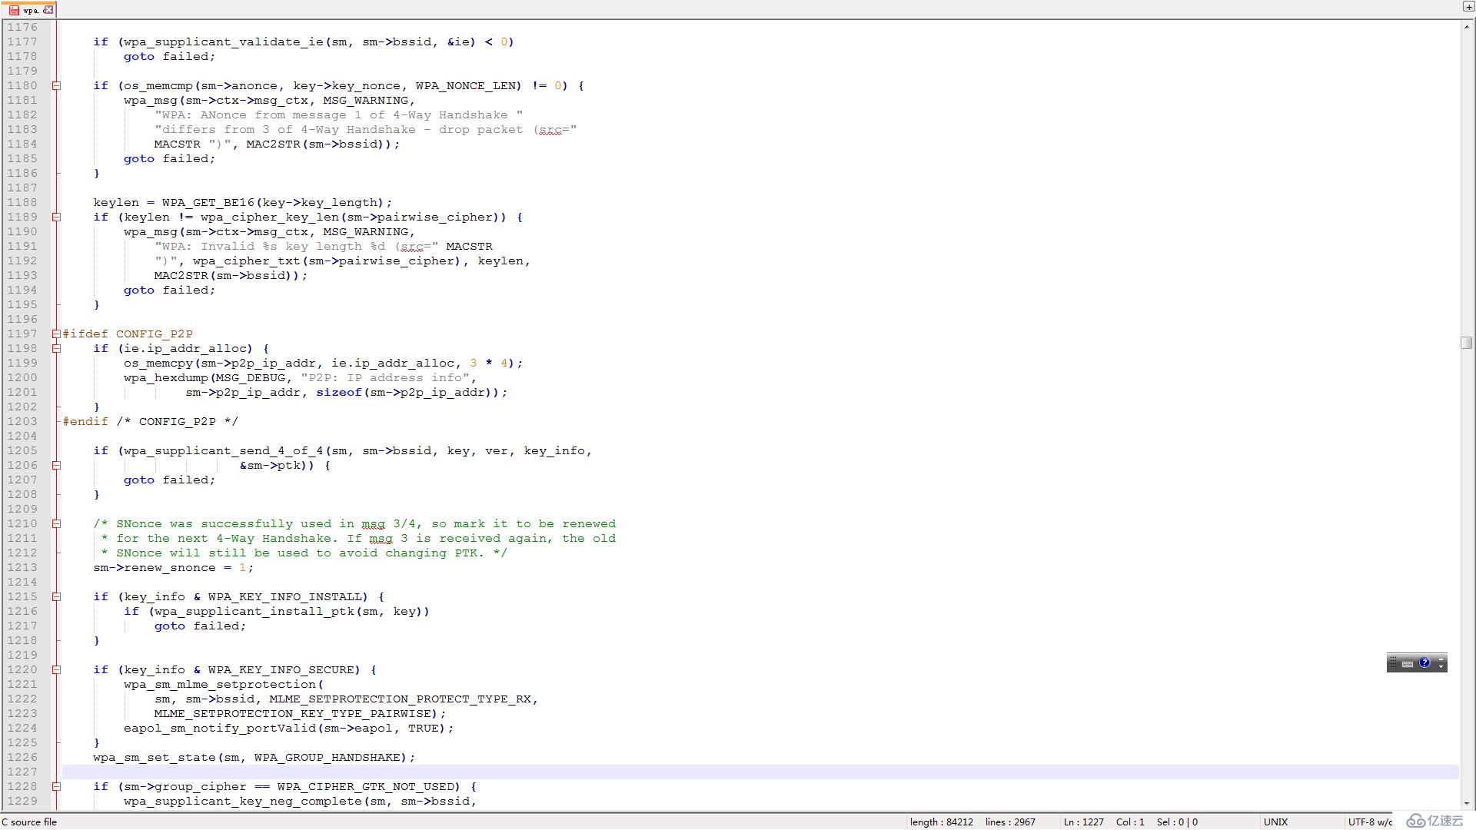The image size is (1476, 830).
Task: Click the 'Ln : 1227' status entry
Action: [1084, 822]
